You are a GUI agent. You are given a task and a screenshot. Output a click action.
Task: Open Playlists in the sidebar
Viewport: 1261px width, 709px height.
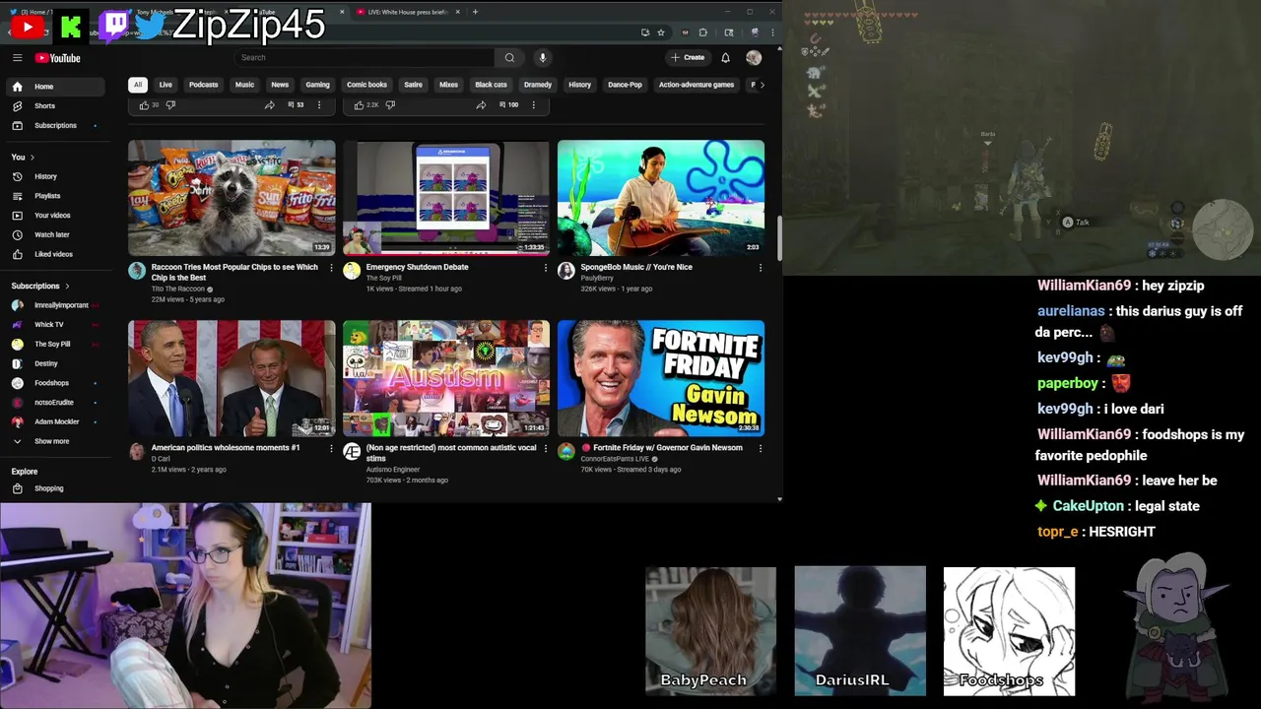57,196
